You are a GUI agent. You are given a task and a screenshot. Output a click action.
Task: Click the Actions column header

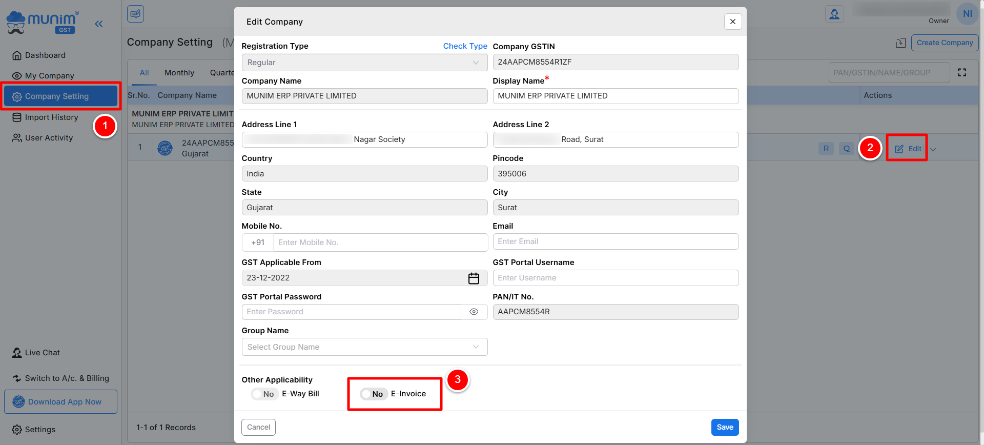click(x=877, y=95)
